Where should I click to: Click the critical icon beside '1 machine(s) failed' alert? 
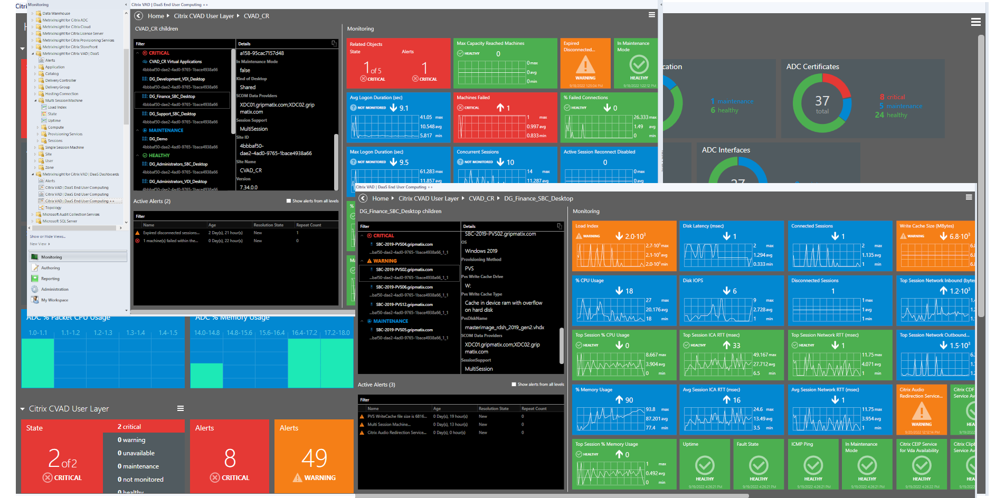click(x=138, y=241)
